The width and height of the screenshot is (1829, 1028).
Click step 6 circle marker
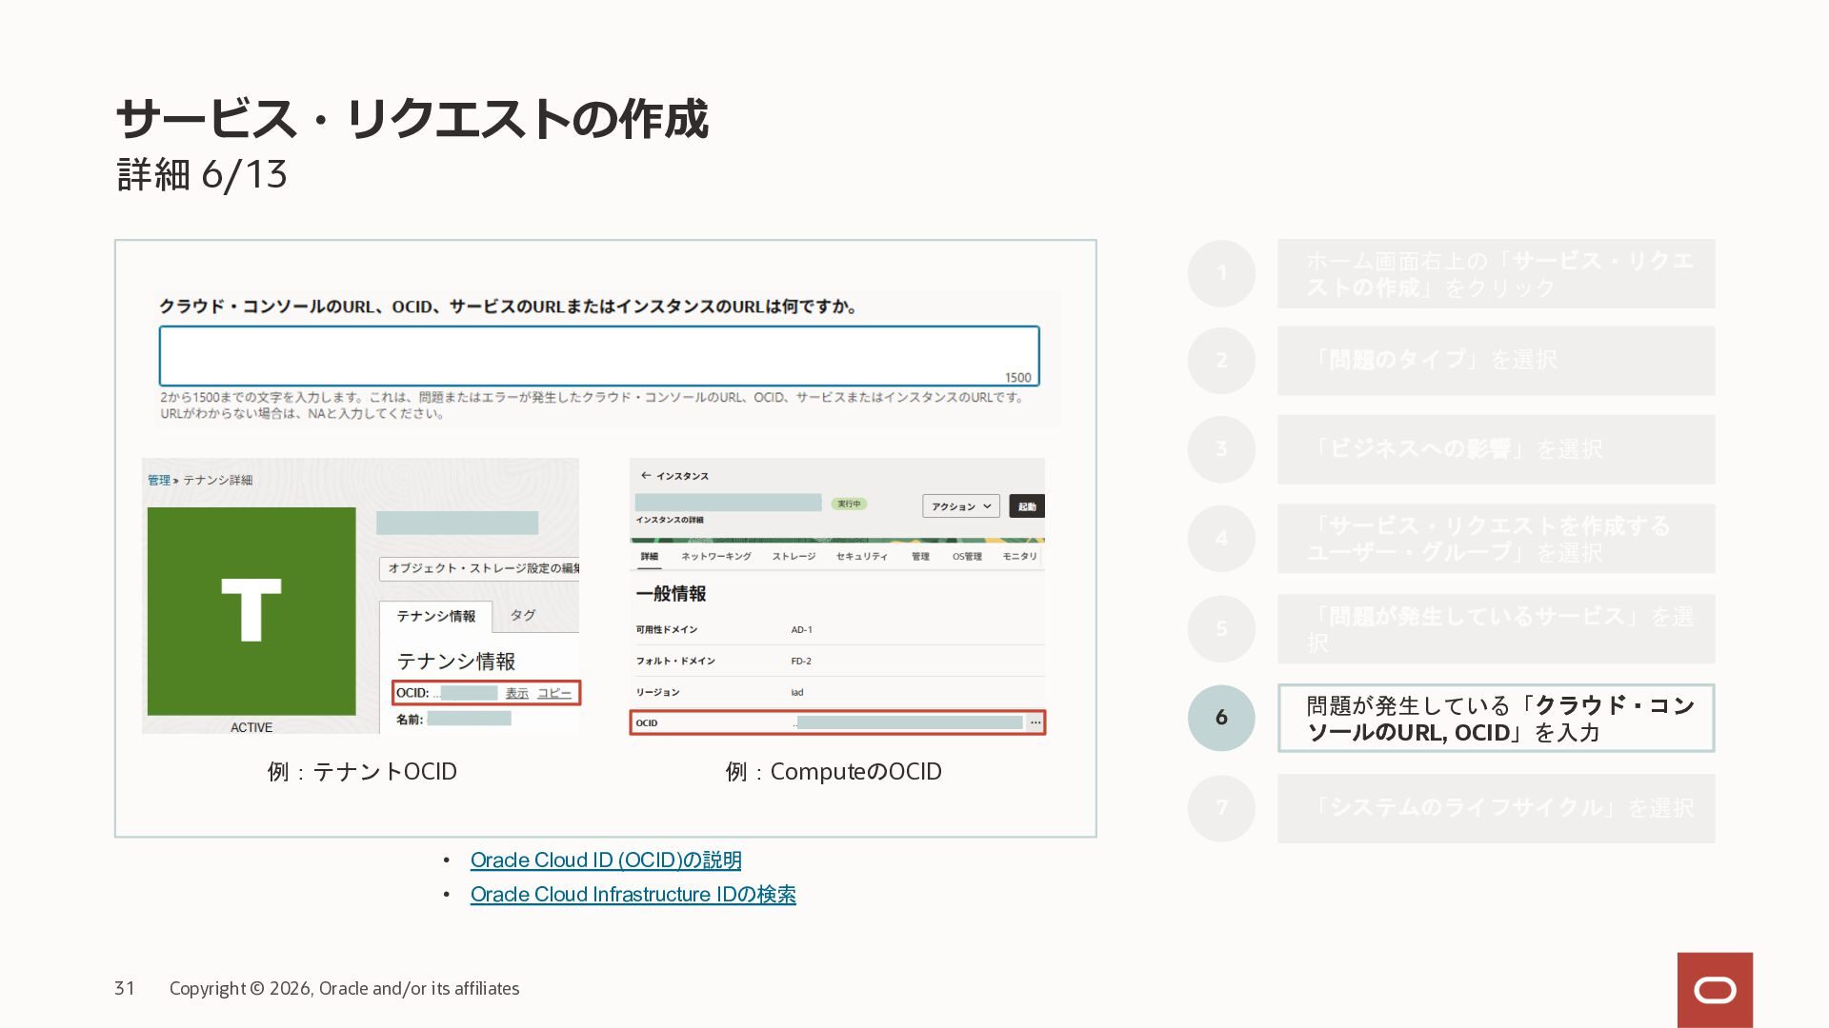click(x=1221, y=718)
